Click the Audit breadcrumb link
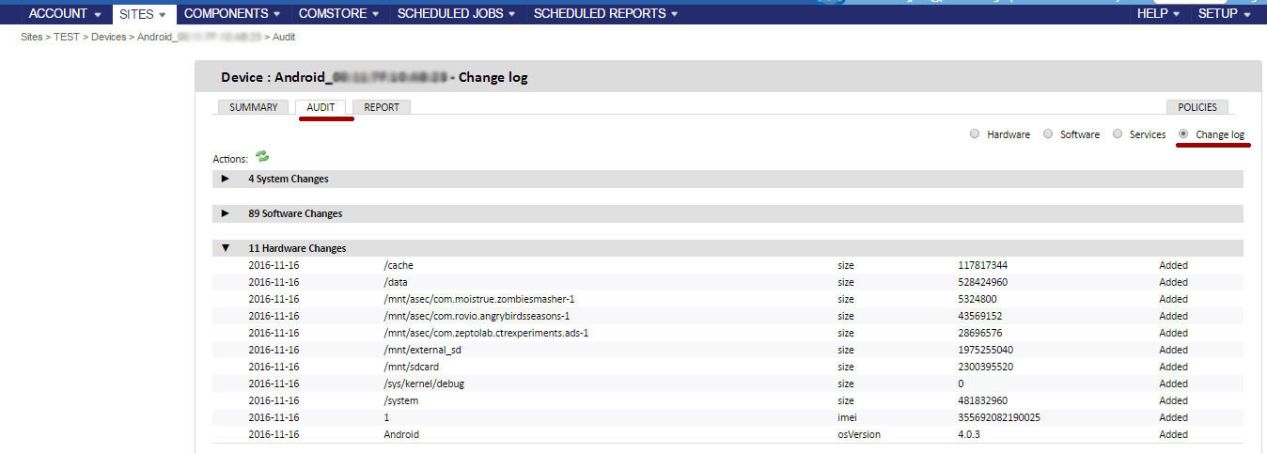The image size is (1267, 454). point(284,37)
